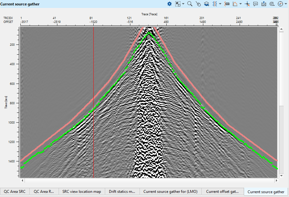This screenshot has width=289, height=197.
Task: Expand the wiggle display dropdown arrow
Action: tap(220, 4)
